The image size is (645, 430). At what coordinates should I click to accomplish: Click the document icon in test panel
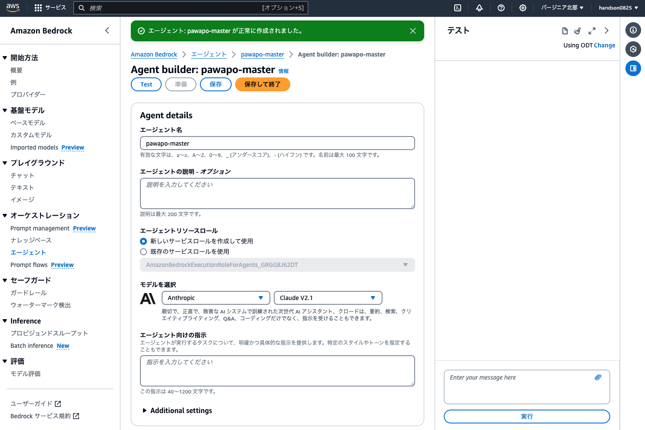(565, 31)
